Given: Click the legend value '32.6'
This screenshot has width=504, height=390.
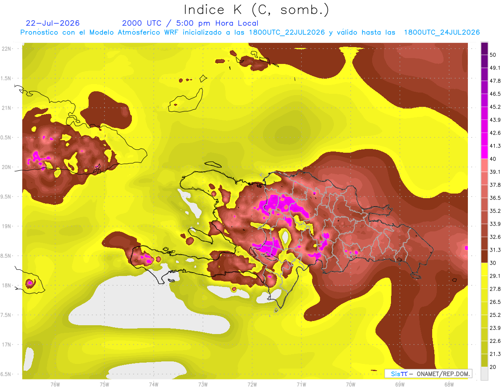Looking at the screenshot, I should [495, 237].
